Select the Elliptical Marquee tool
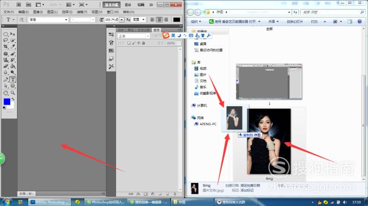 [6, 34]
